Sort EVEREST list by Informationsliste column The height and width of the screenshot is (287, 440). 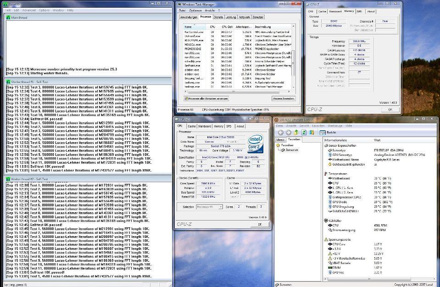pyautogui.click(x=348, y=140)
